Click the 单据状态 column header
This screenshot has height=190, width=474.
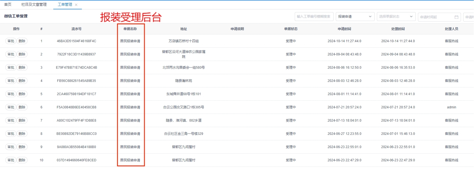(x=291, y=29)
